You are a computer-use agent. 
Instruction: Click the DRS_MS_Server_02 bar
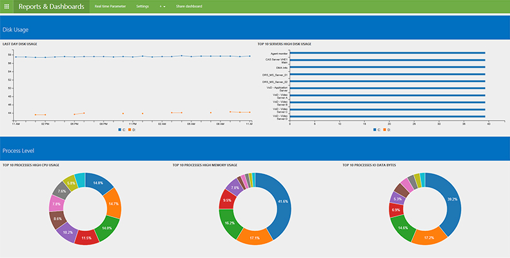pyautogui.click(x=387, y=81)
